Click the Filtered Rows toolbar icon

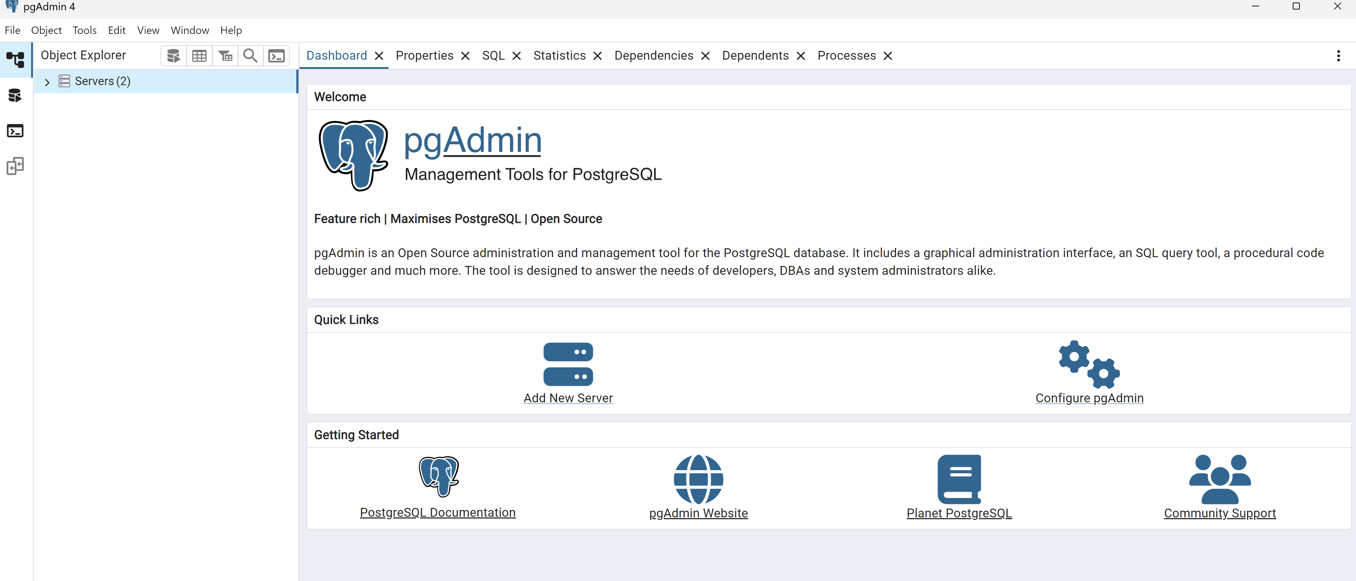click(x=225, y=56)
